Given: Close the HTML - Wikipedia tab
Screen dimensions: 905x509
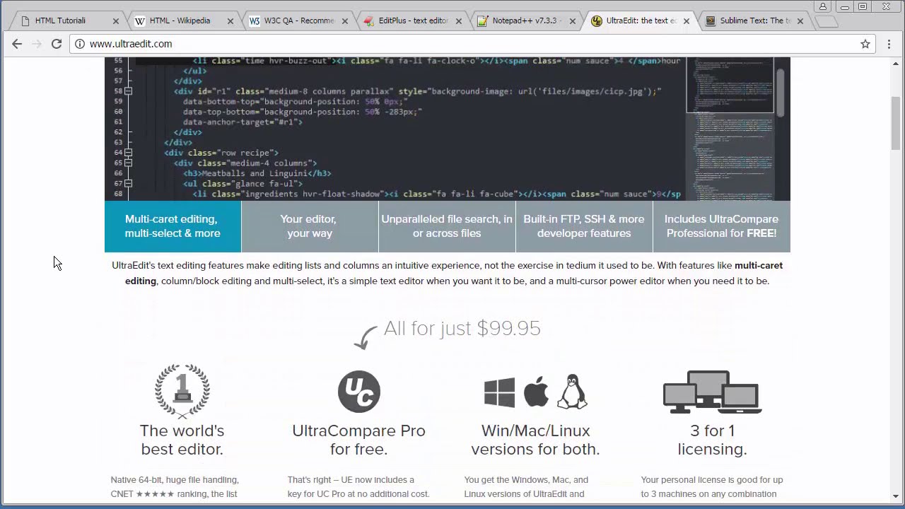Looking at the screenshot, I should pyautogui.click(x=230, y=21).
